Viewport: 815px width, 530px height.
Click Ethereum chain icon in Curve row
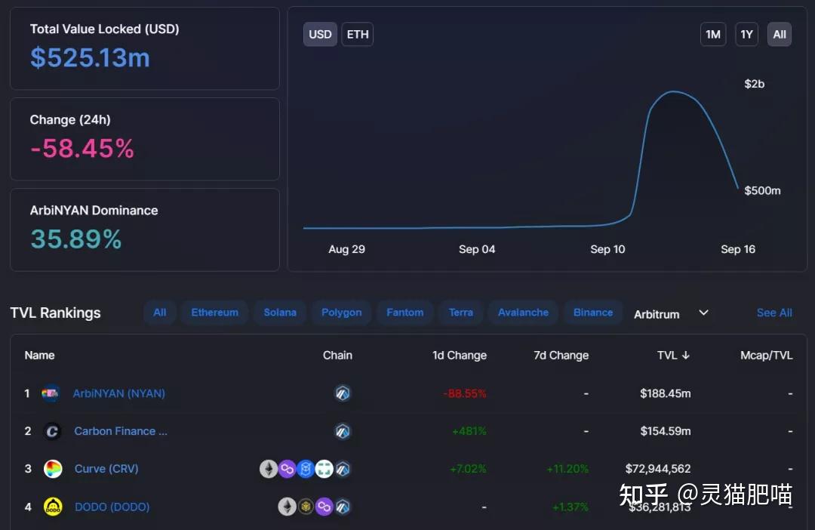[268, 469]
